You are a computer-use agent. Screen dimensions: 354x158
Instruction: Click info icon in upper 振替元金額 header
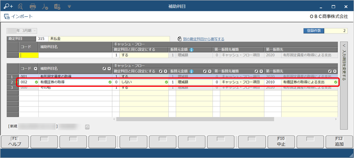click(191, 50)
